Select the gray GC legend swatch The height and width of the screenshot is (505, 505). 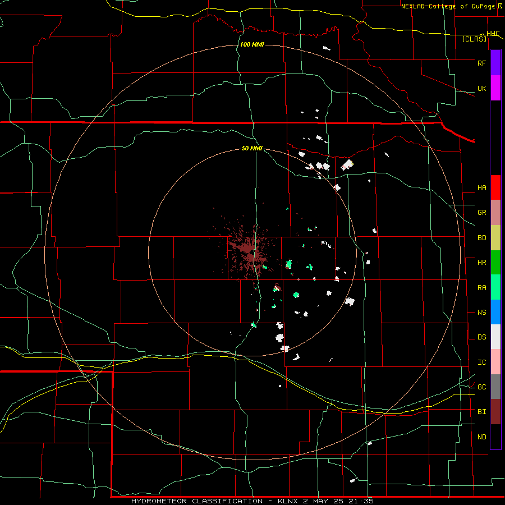click(495, 387)
